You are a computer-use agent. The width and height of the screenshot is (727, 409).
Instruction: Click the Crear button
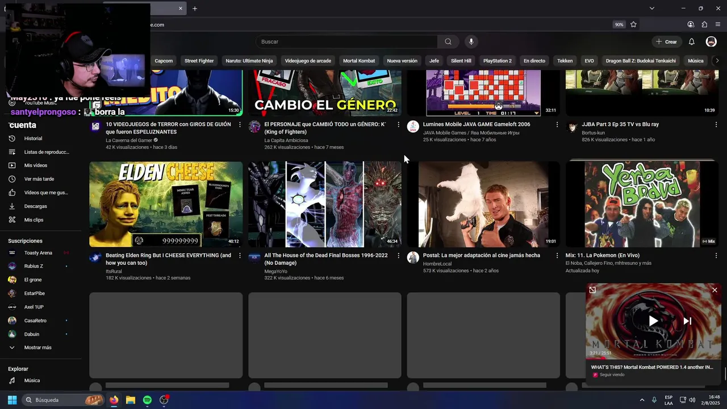[x=666, y=41]
